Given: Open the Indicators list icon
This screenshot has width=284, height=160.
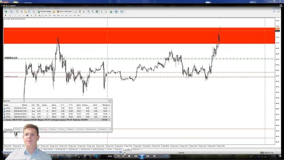Looking at the screenshot, I should pos(111,12).
